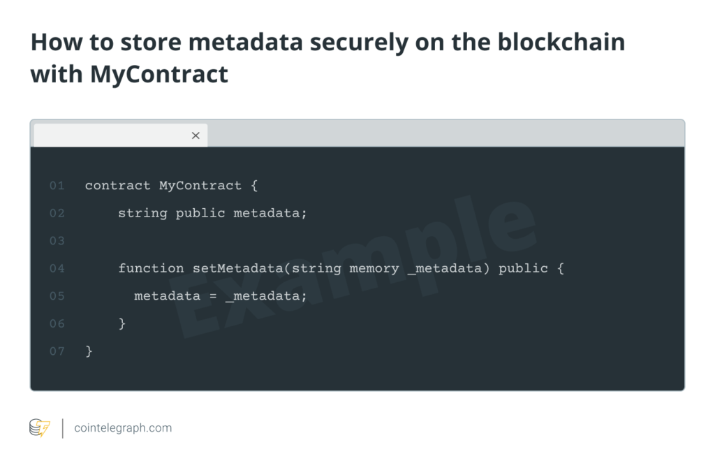715x468 pixels.
Task: Click the "metadata = _metadata;" statement
Action: pos(221,296)
